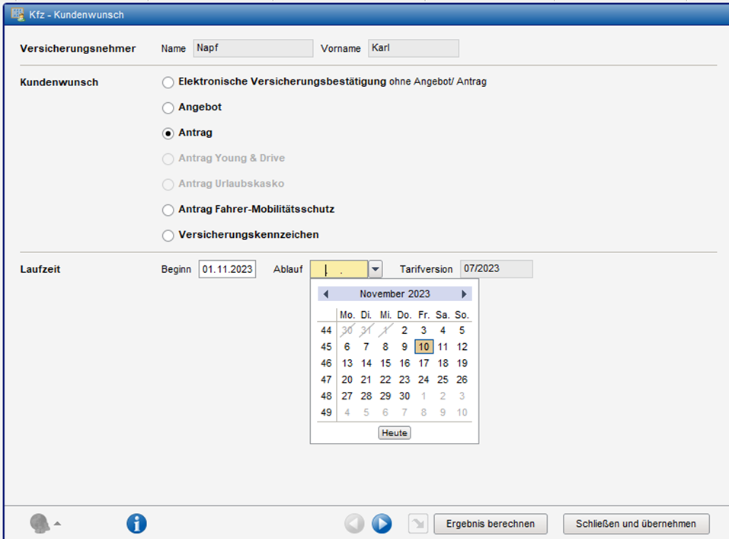The width and height of the screenshot is (729, 539).
Task: Click the Fr. weekday header
Action: 424,315
